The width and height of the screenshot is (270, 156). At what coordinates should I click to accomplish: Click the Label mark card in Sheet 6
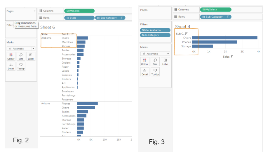31,56
